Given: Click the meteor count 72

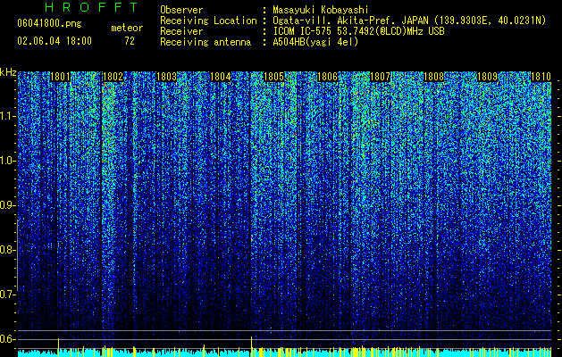Looking at the screenshot, I should 130,41.
